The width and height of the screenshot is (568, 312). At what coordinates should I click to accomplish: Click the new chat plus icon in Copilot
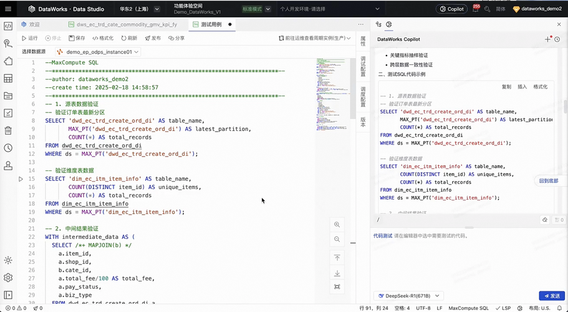(547, 39)
